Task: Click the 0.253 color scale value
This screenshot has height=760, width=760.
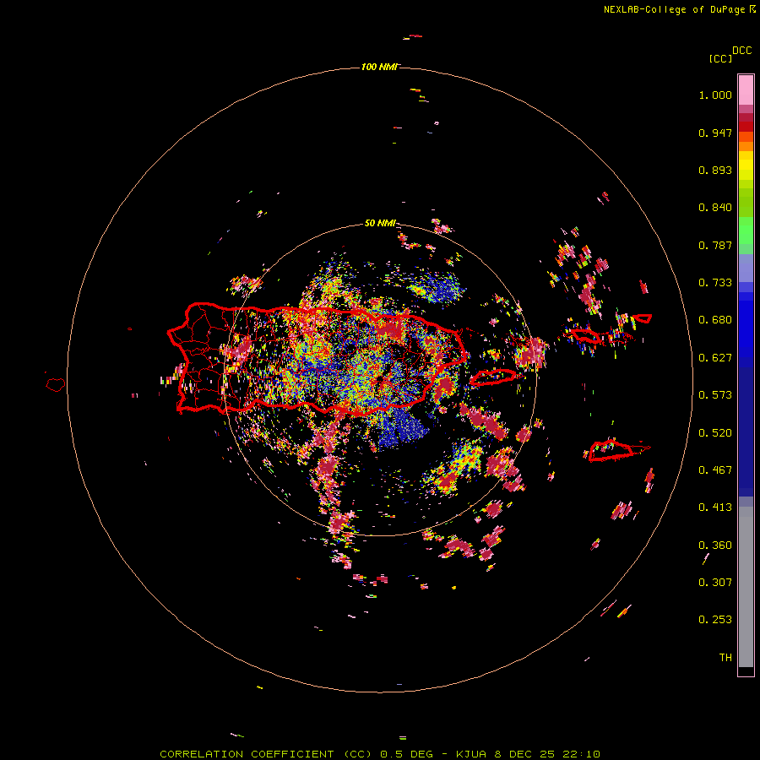Action: pyautogui.click(x=715, y=620)
